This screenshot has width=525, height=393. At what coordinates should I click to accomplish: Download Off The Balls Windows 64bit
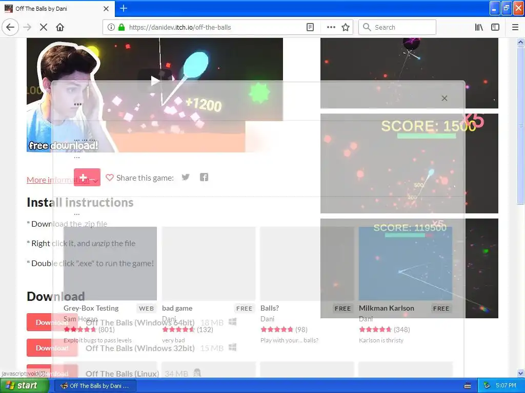52,322
